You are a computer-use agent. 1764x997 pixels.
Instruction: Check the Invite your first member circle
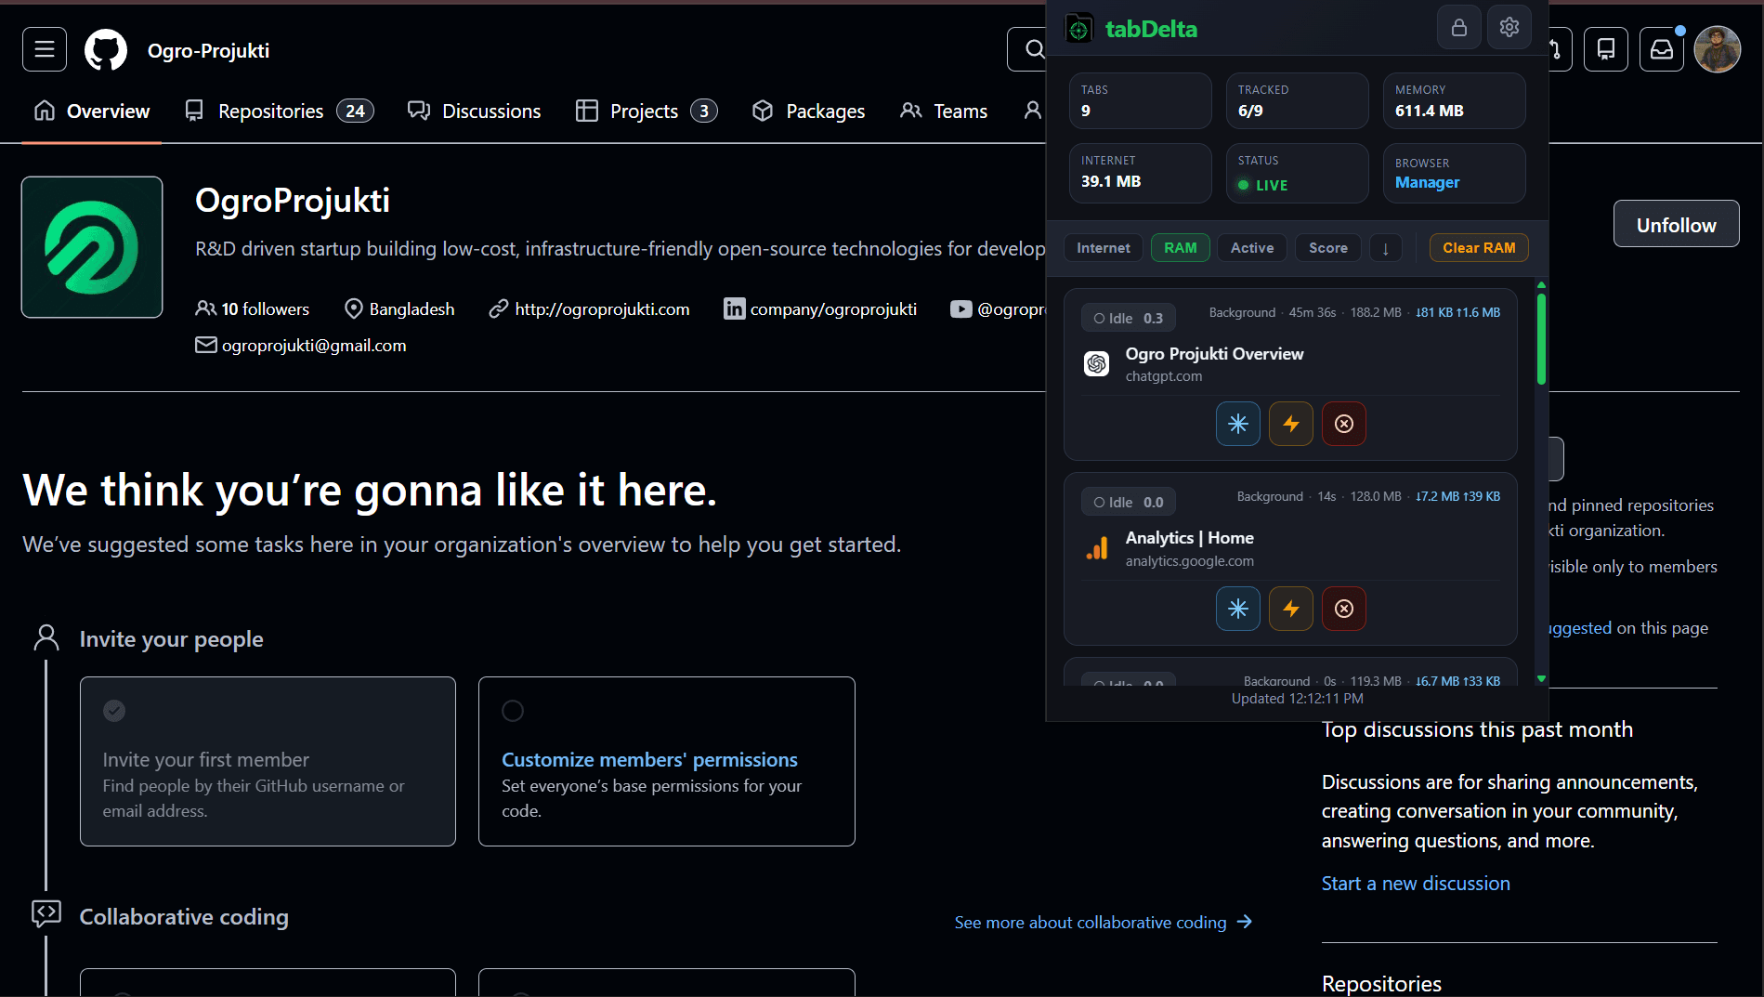coord(114,711)
